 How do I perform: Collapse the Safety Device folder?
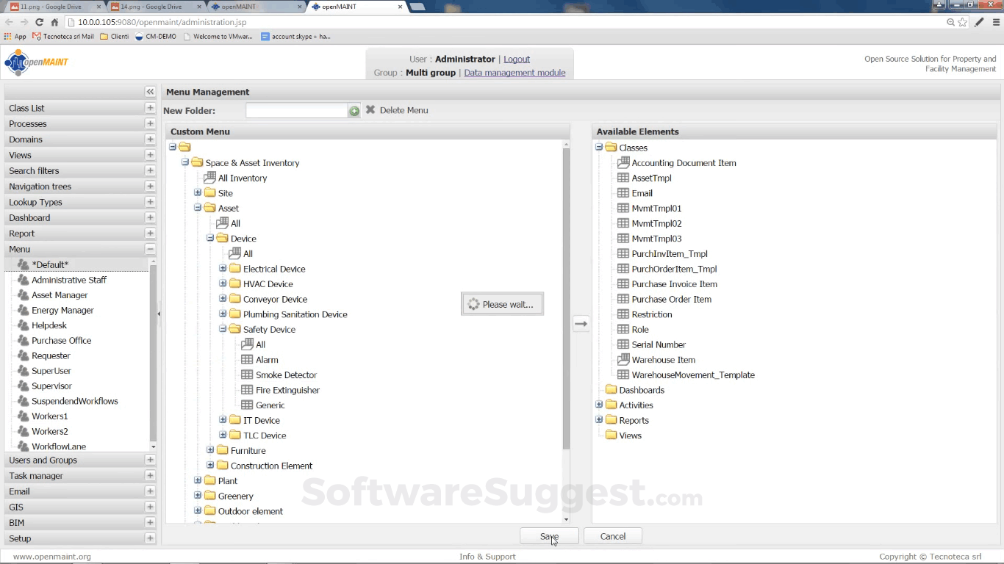(223, 329)
